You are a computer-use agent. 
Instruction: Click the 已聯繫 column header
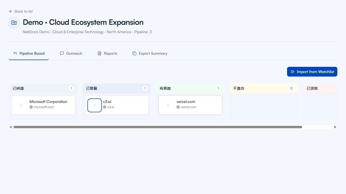[x=117, y=88]
